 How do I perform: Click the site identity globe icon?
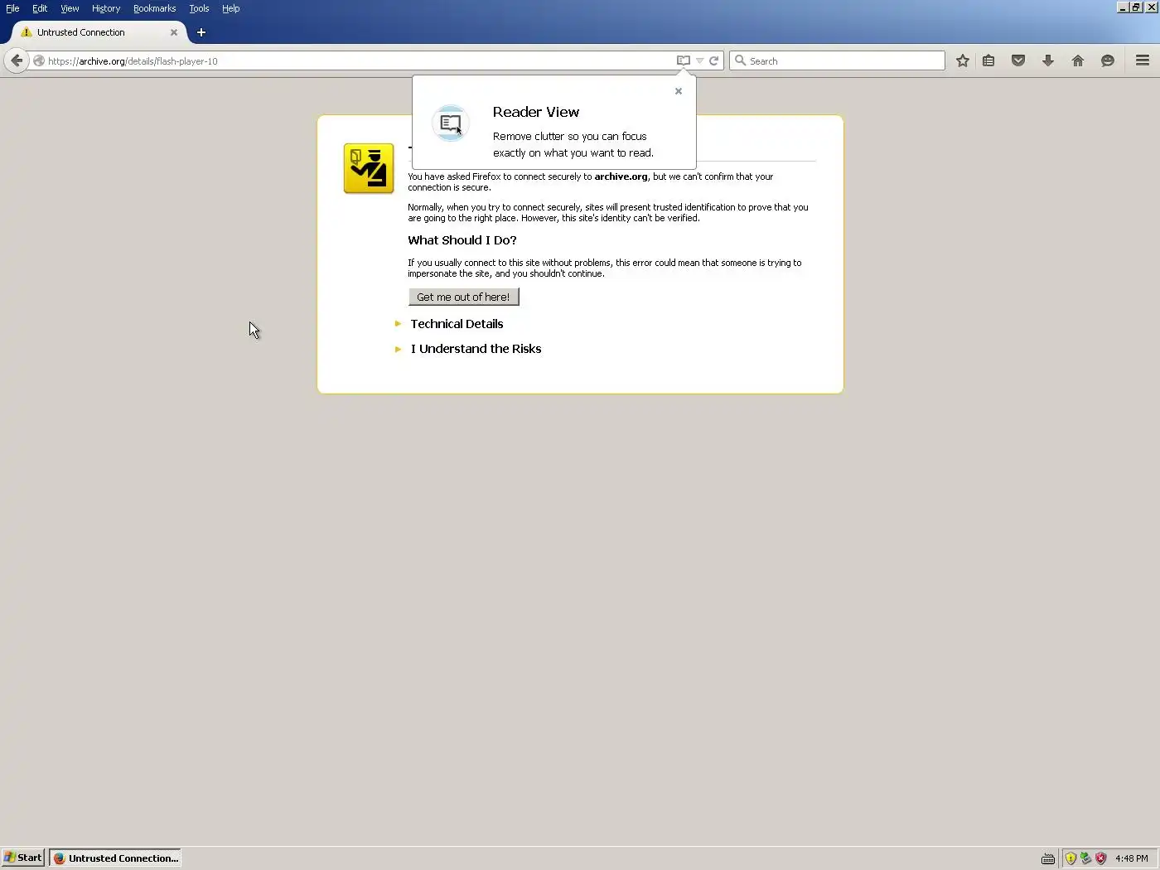pos(39,60)
